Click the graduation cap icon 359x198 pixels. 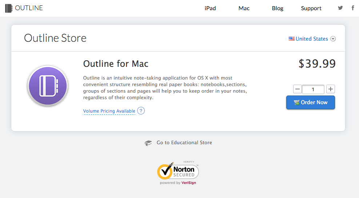[148, 143]
